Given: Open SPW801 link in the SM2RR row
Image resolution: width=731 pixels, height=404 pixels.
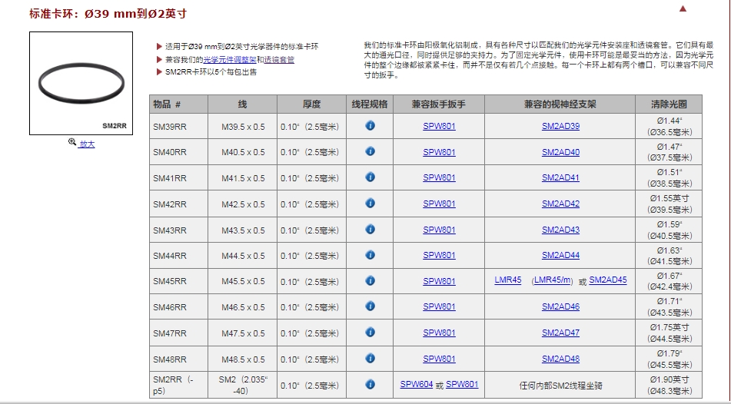Looking at the screenshot, I should (462, 385).
